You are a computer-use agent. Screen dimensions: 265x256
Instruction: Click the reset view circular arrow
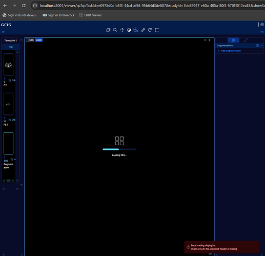(x=150, y=30)
